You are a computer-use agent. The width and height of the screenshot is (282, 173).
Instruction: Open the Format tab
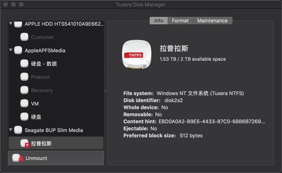point(181,21)
